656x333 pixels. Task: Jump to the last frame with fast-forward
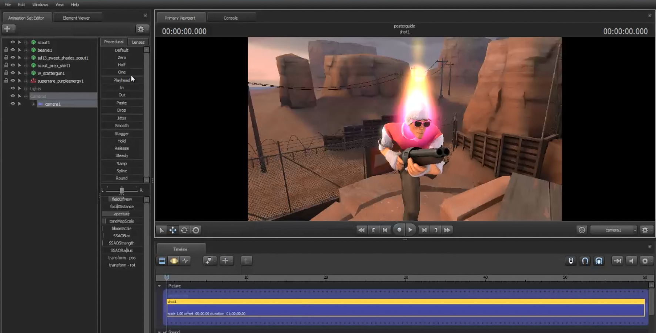pos(447,230)
